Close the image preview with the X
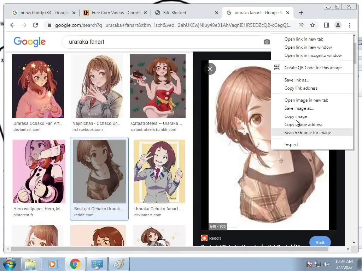The image size is (362, 271). coord(210,69)
